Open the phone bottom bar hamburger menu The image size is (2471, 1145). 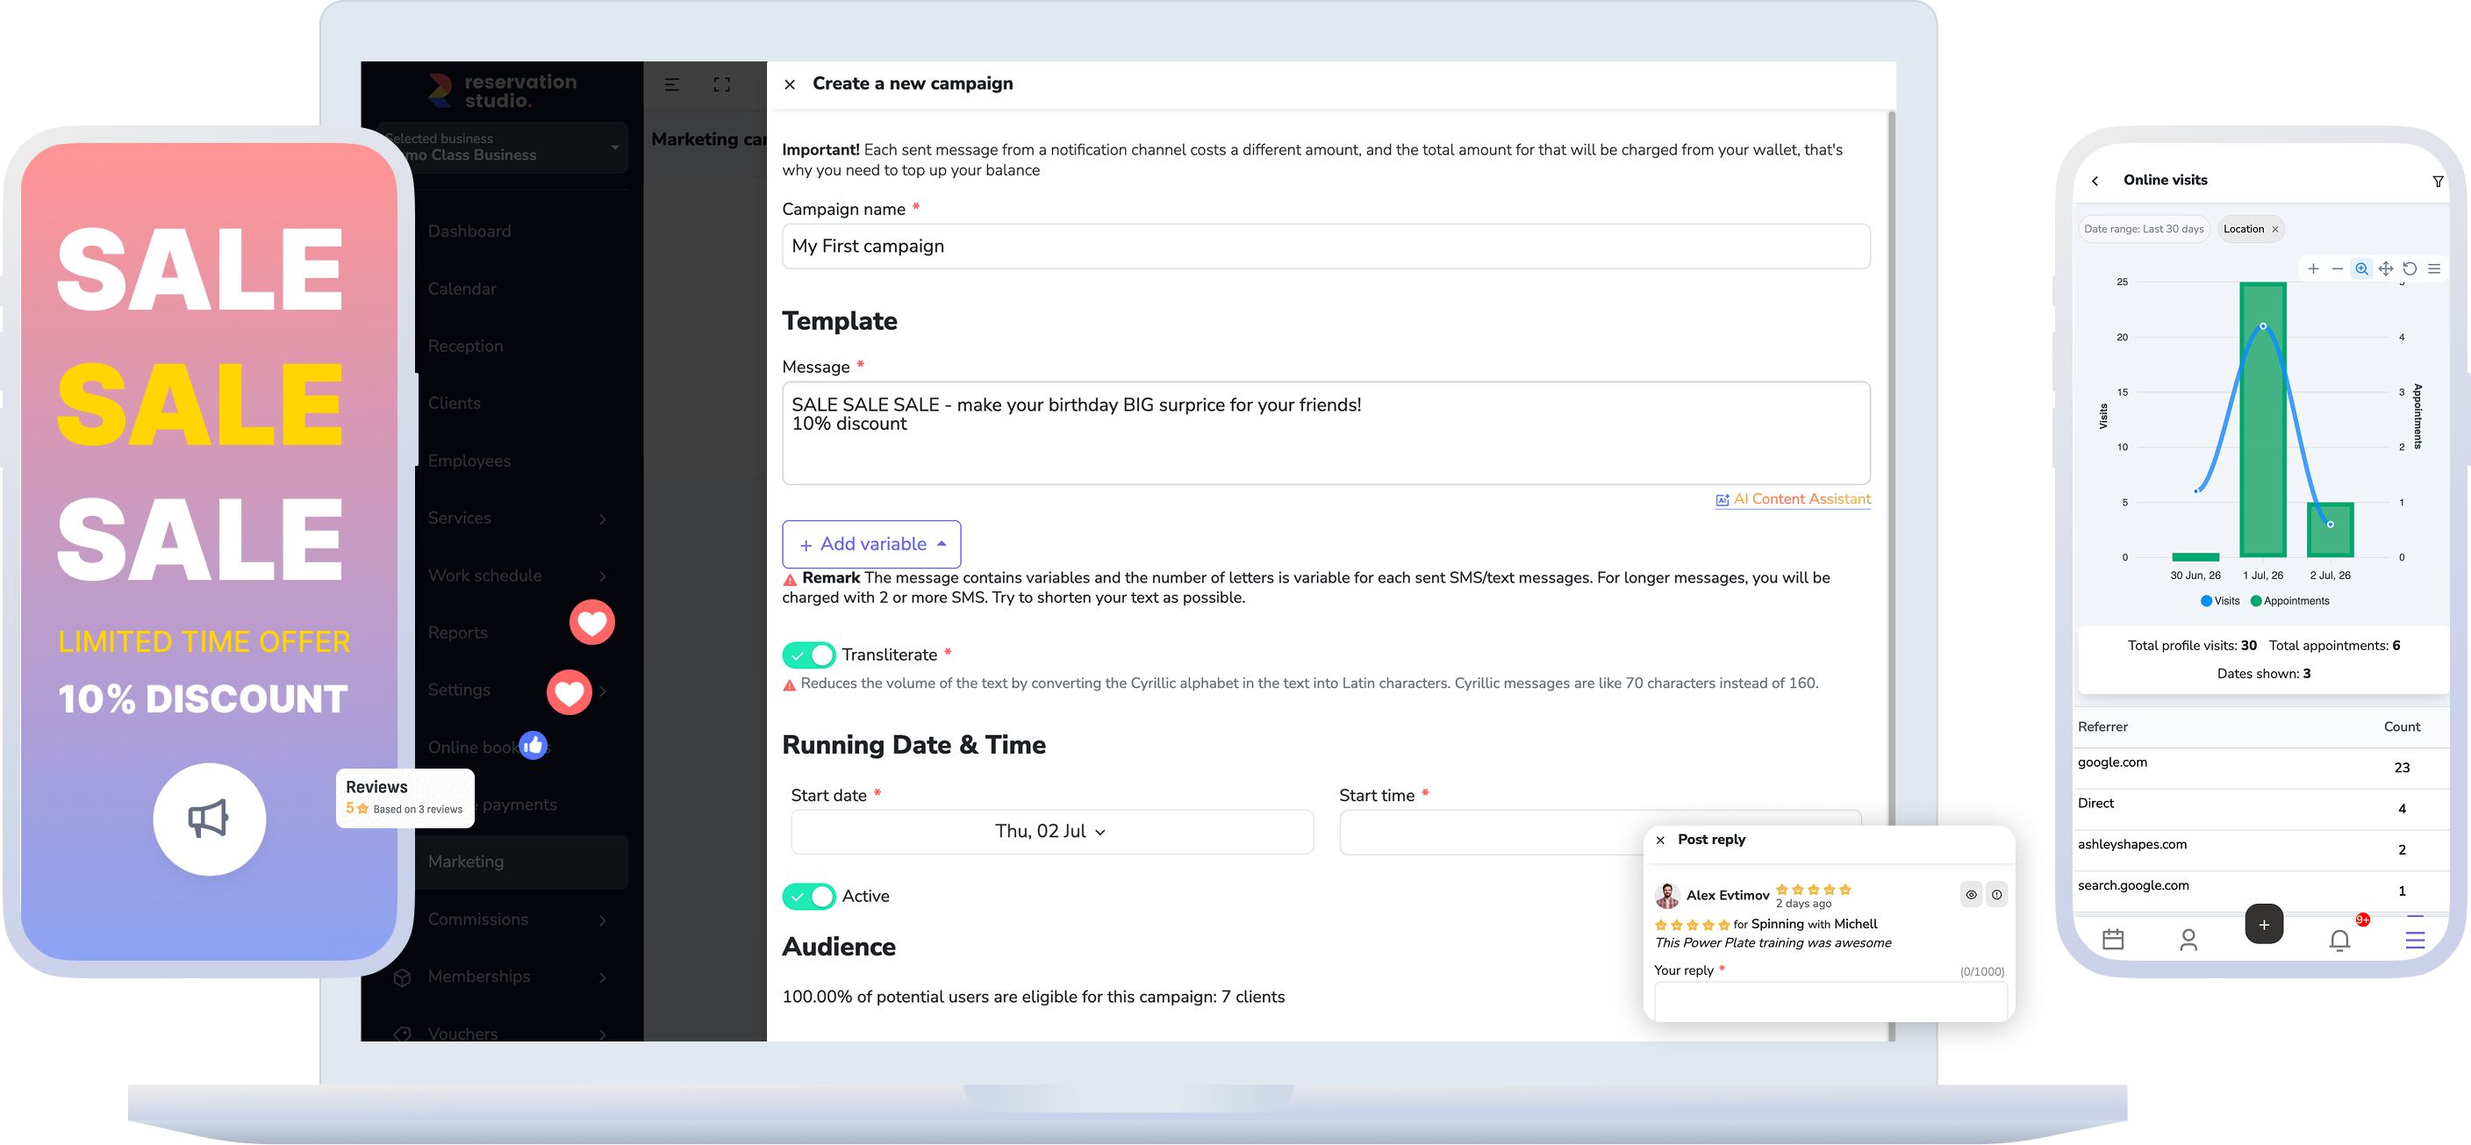[x=2416, y=940]
